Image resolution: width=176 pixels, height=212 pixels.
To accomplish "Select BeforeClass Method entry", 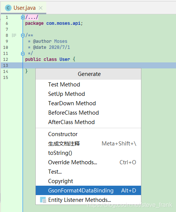I will point(88,113).
